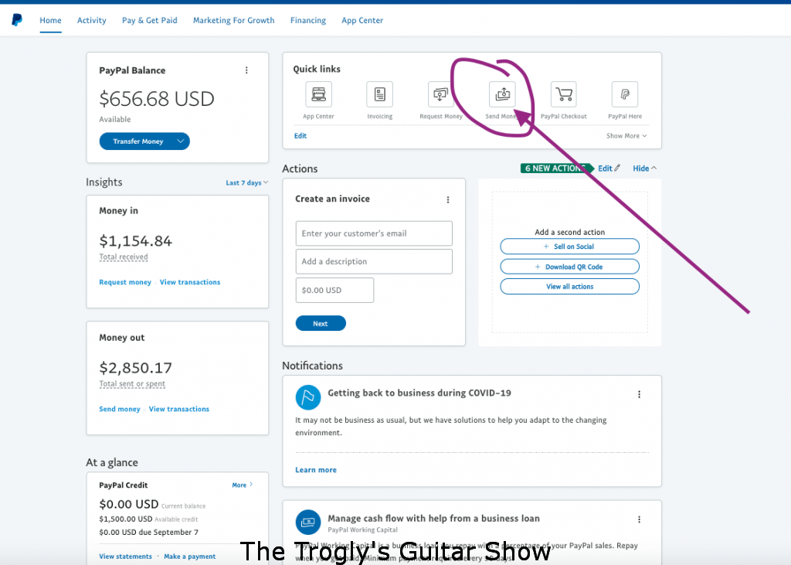Click the $656.68 USD balance amount
Image resolution: width=791 pixels, height=565 pixels.
(157, 99)
